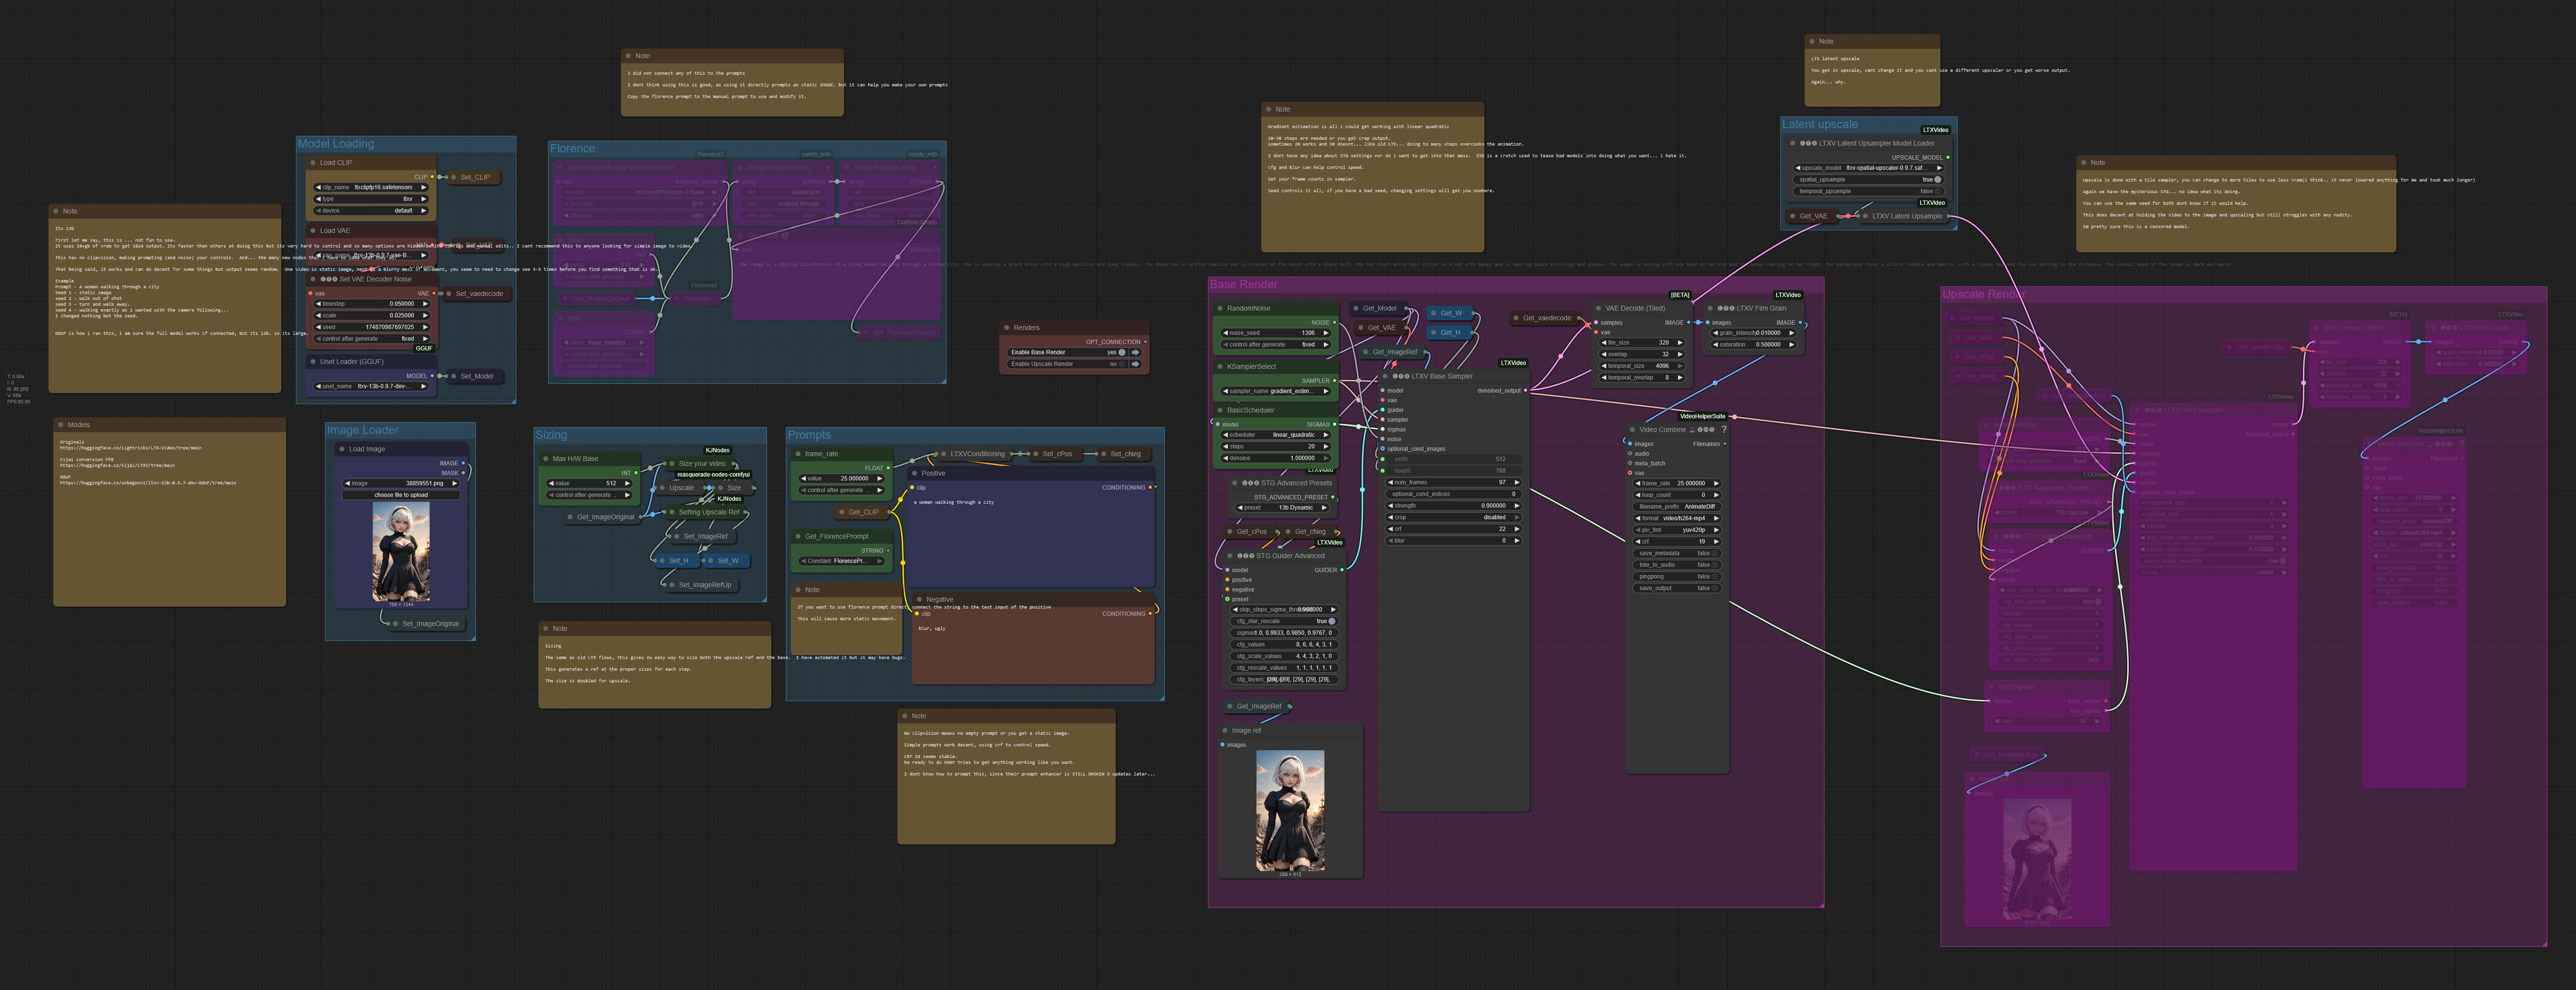The width and height of the screenshot is (2576, 990).
Task: Open the unet_name dropdown in Unet Loader
Action: (371, 386)
